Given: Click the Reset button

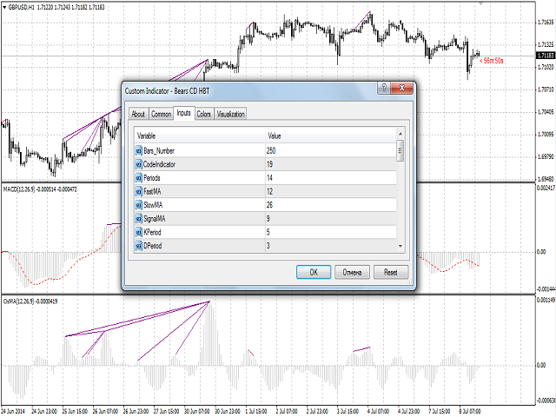Looking at the screenshot, I should [x=391, y=272].
